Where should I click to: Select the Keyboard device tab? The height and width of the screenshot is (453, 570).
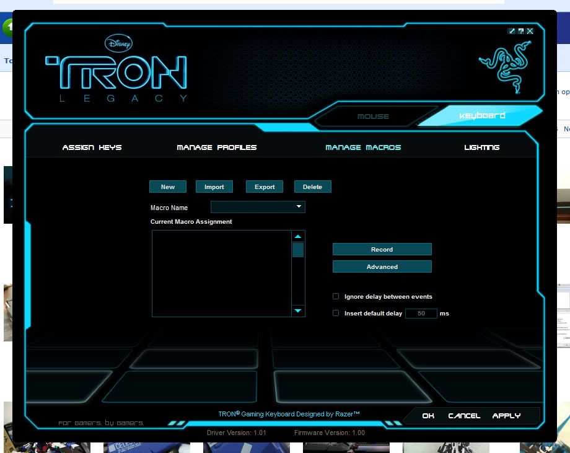point(482,116)
